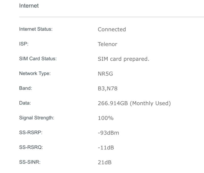Click the B3,N78 band value
This screenshot has width=204, height=173.
click(x=108, y=88)
